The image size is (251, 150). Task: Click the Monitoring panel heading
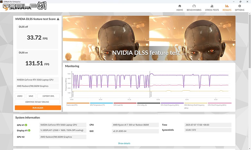(x=72, y=66)
